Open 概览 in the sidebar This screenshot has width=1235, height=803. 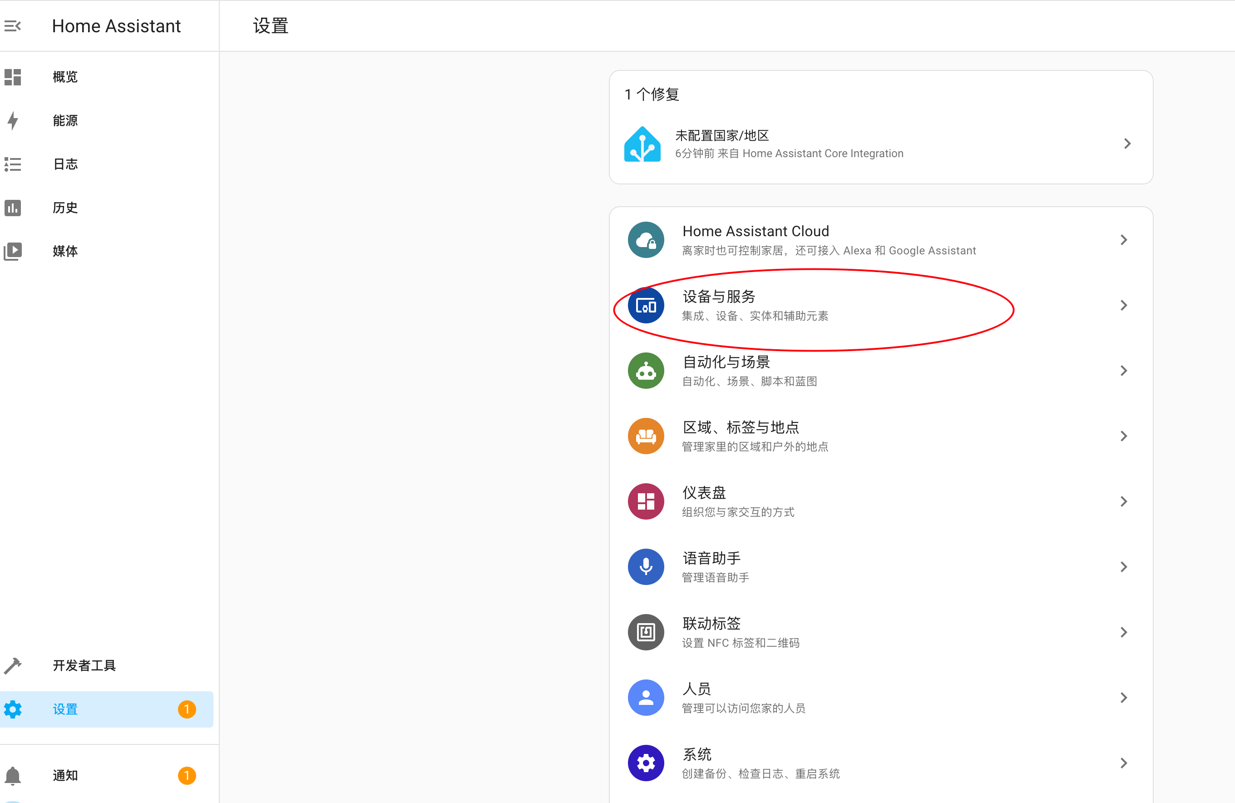65,77
